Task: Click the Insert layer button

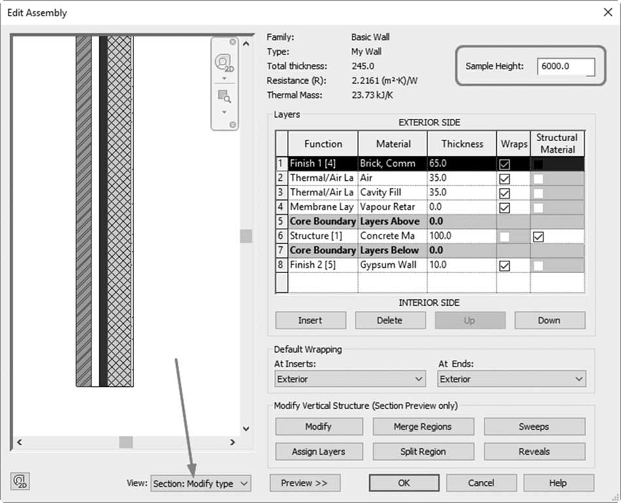Action: coord(310,320)
